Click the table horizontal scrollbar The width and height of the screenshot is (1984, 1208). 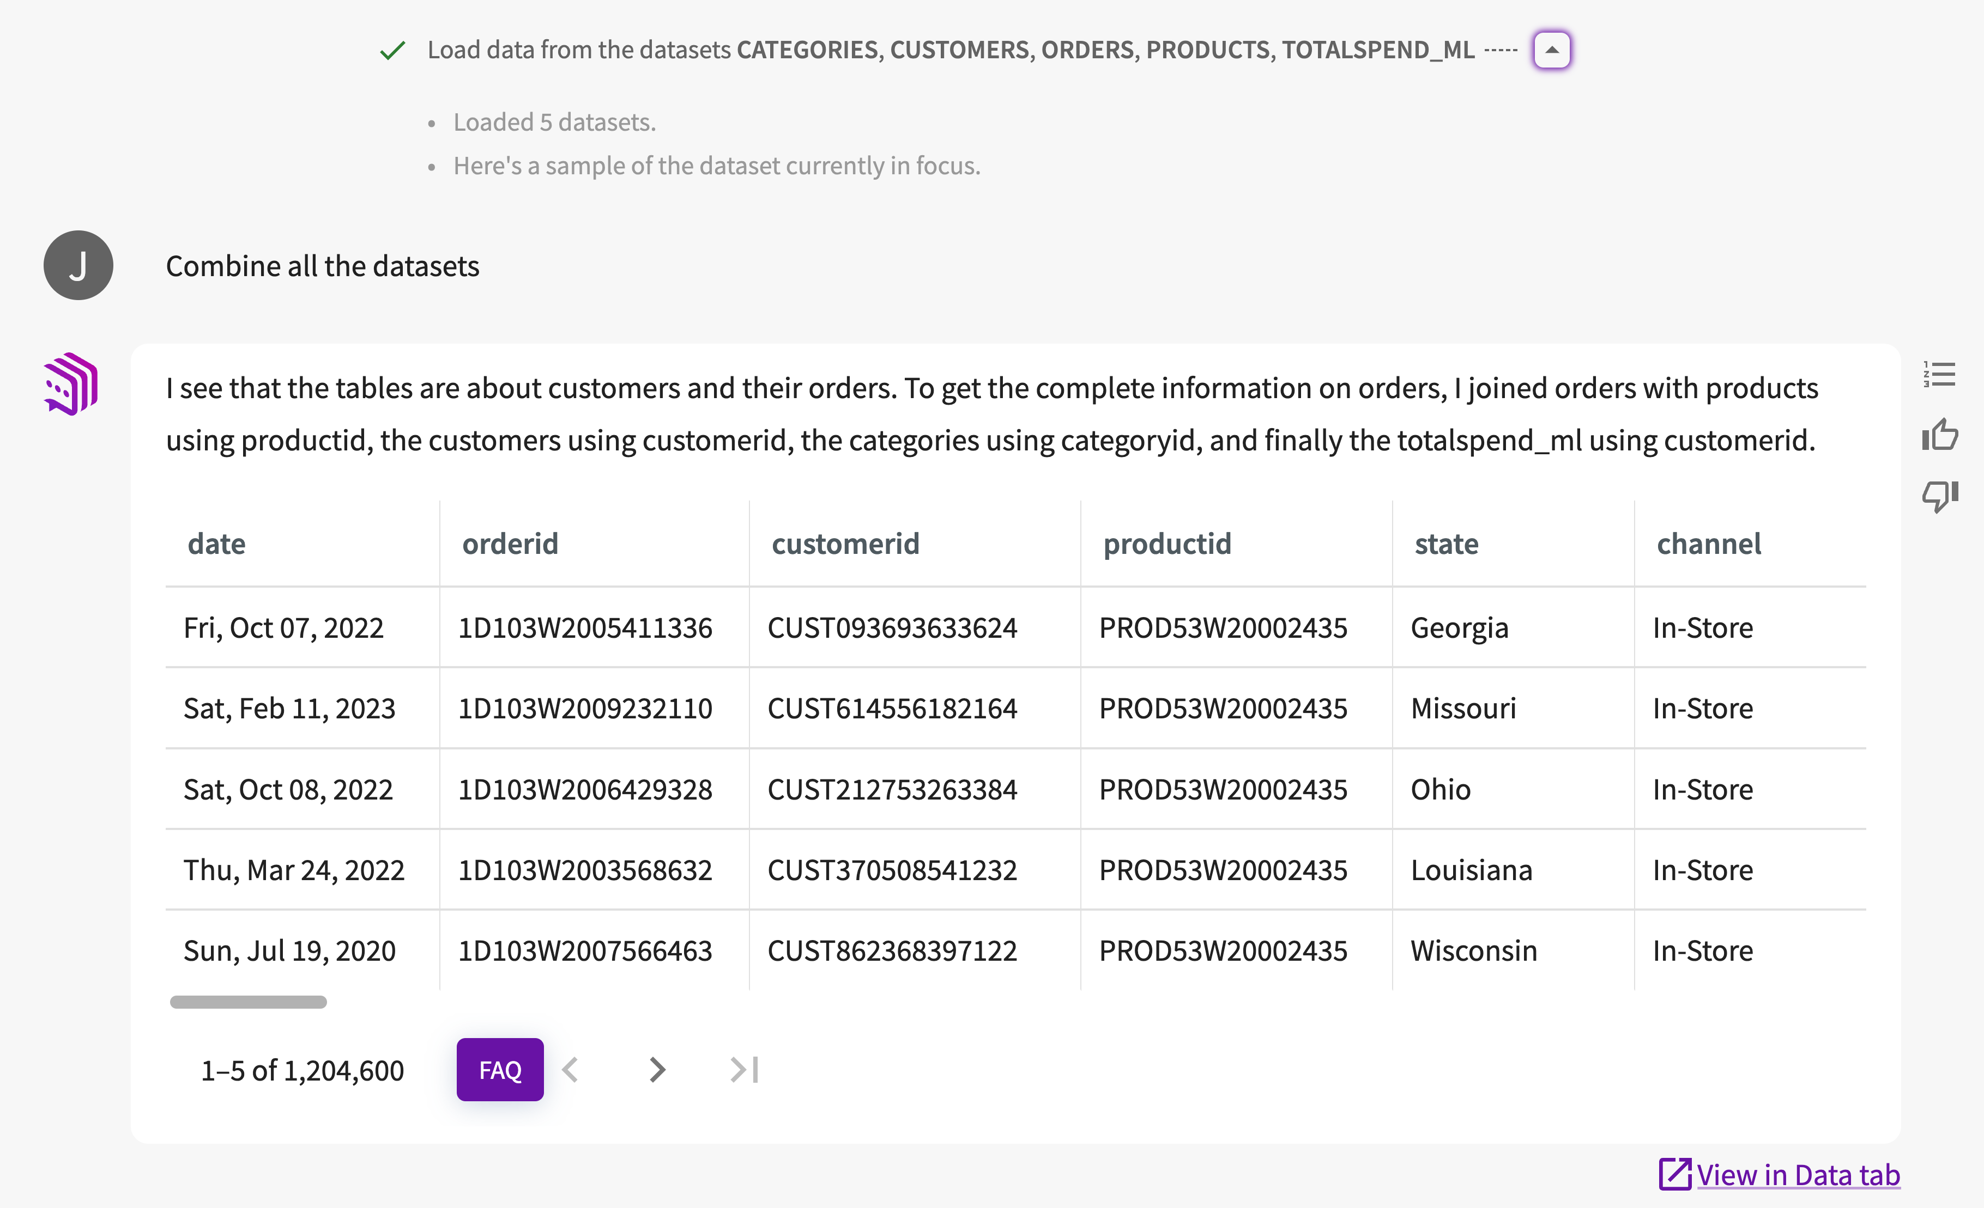248,1002
